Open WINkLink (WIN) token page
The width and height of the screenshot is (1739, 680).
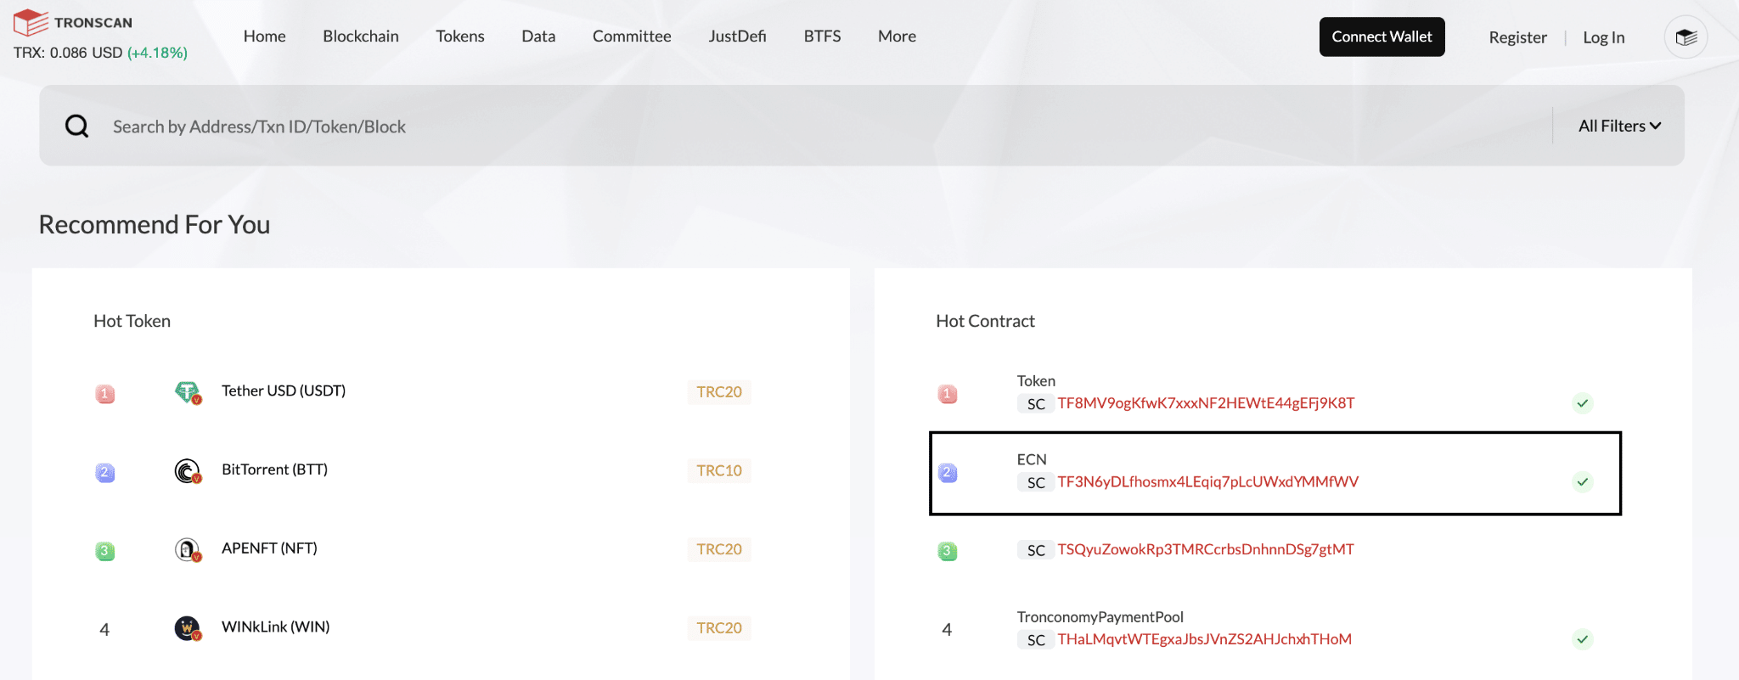pos(275,627)
